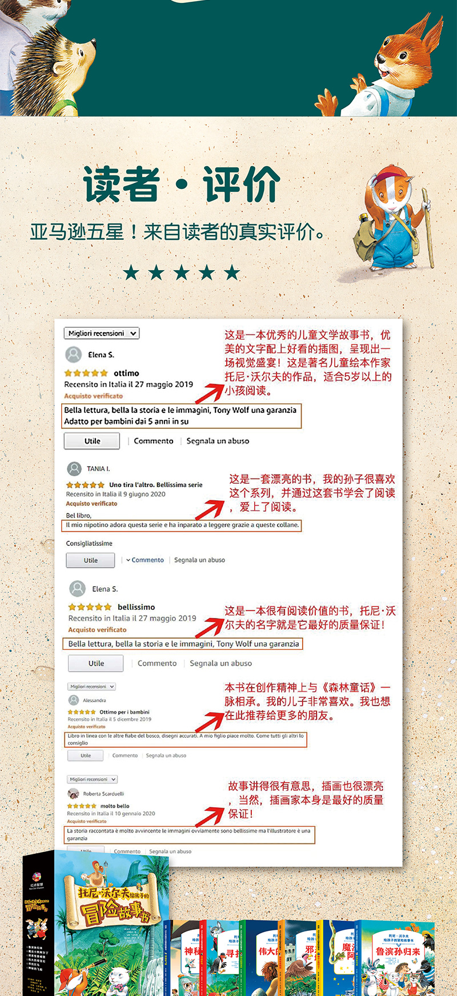
Task: Click Elena S. avatar on first review
Action: click(x=74, y=355)
